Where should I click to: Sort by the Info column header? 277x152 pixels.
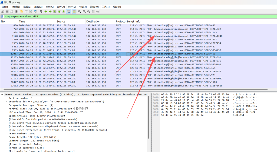[x=206, y=21]
